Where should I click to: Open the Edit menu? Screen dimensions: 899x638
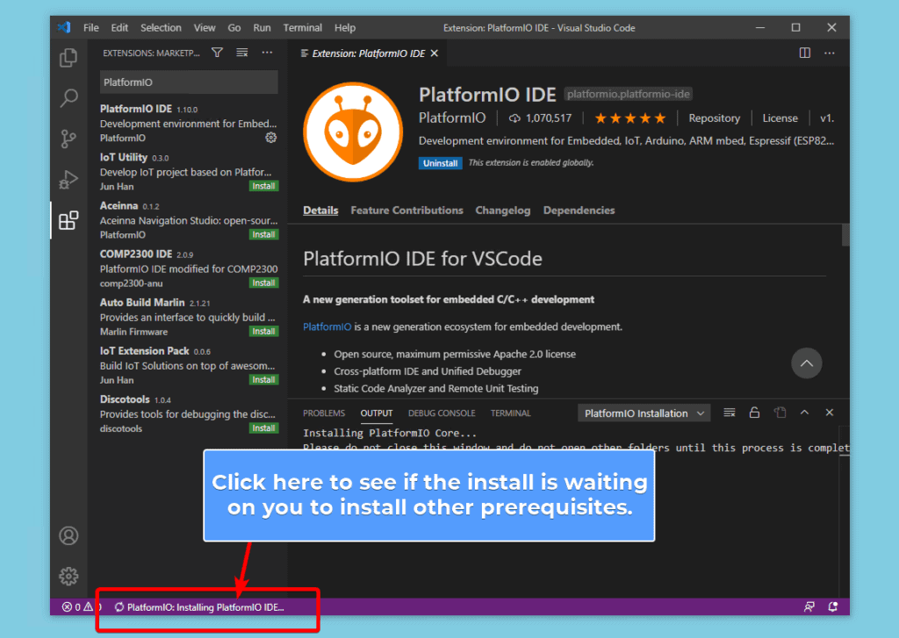coord(119,27)
